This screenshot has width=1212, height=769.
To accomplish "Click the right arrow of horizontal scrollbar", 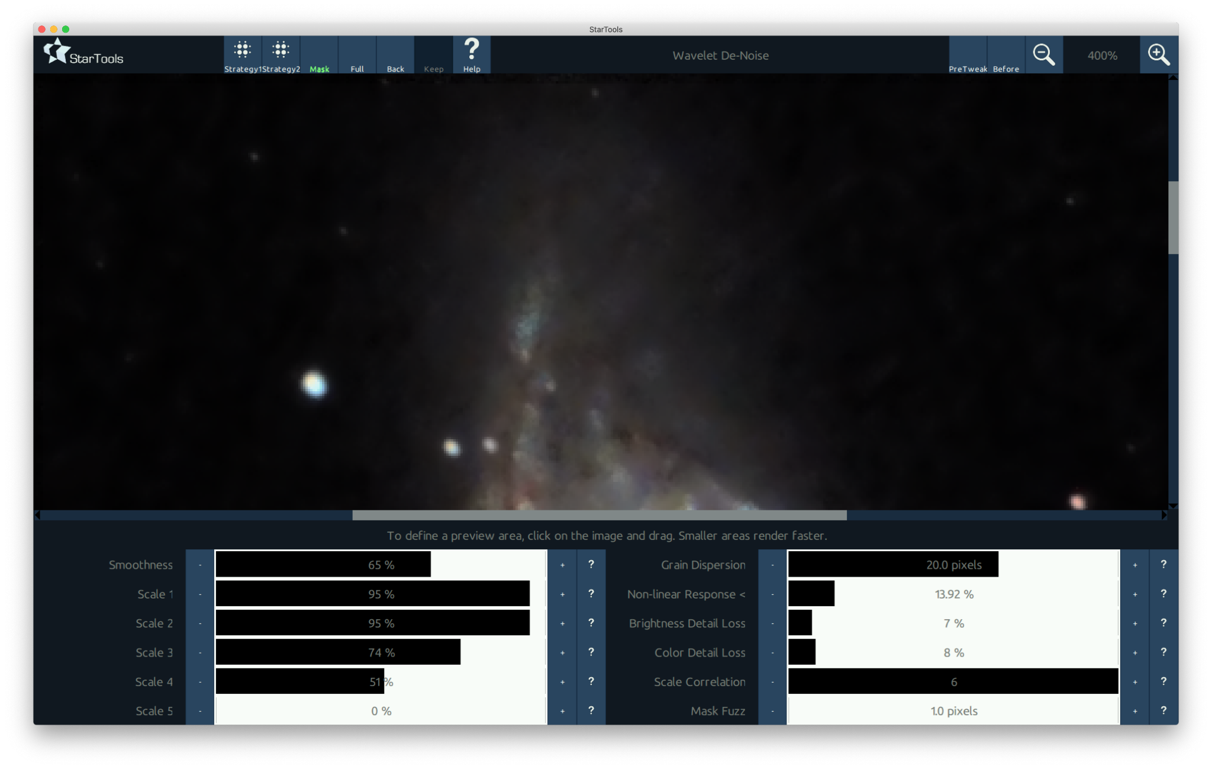I will point(1164,515).
